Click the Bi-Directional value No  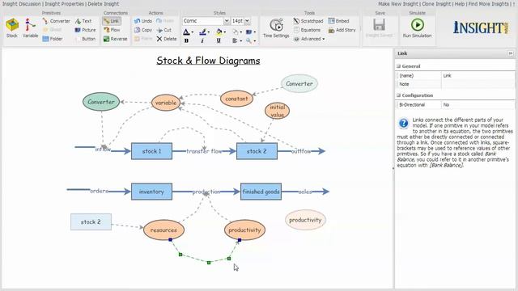(478, 104)
